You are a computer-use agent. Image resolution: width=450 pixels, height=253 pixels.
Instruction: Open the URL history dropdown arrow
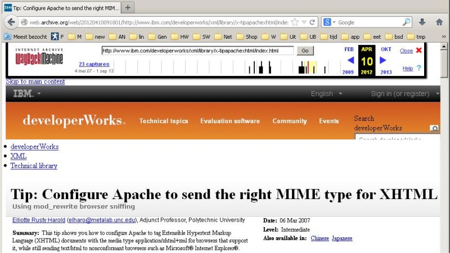304,22
